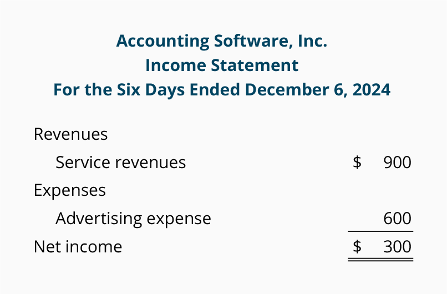The image size is (447, 294).
Task: Click the 600 advertising expense amount
Action: click(x=398, y=219)
